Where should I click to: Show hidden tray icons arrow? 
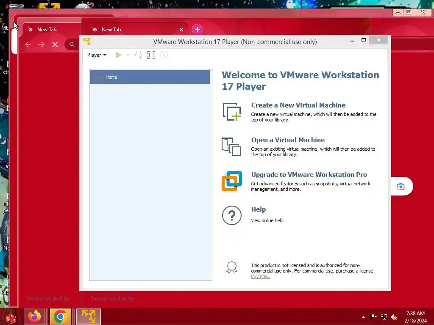tap(363, 317)
